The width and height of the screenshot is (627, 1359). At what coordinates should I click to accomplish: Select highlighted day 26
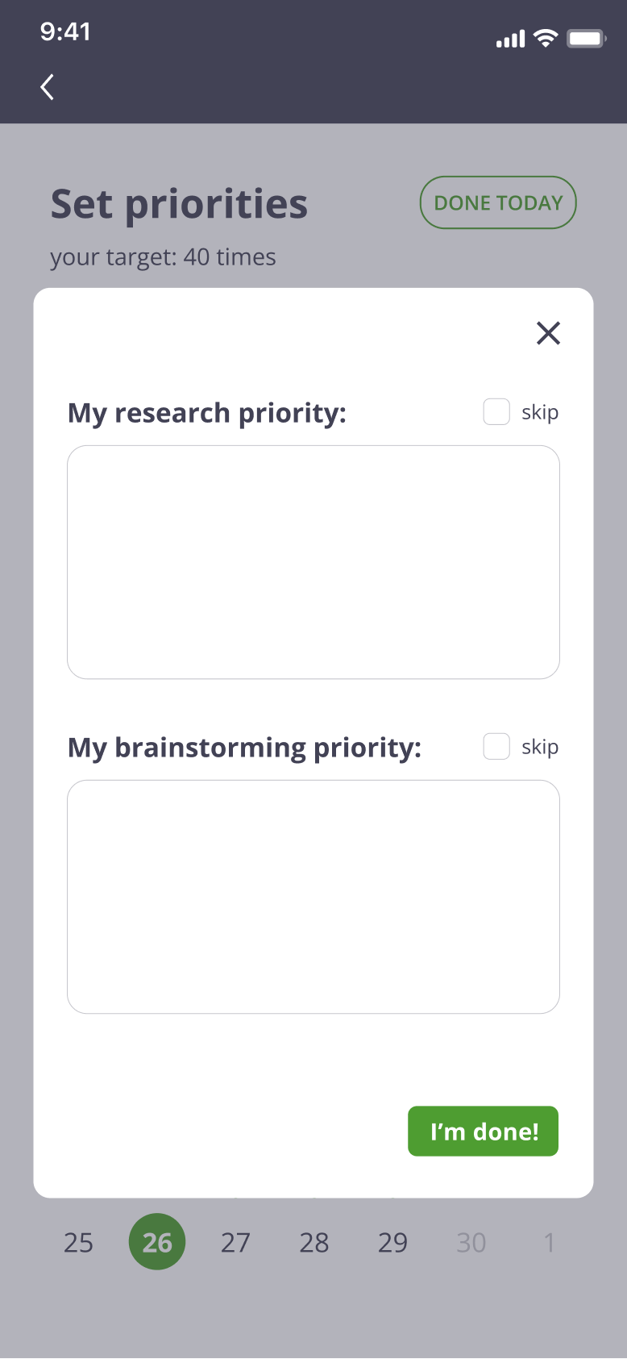[x=157, y=1242]
